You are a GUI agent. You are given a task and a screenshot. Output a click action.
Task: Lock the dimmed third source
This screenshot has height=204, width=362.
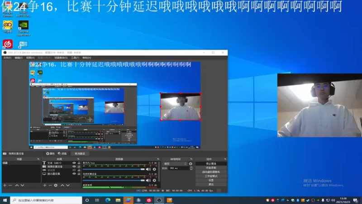coord(79,170)
